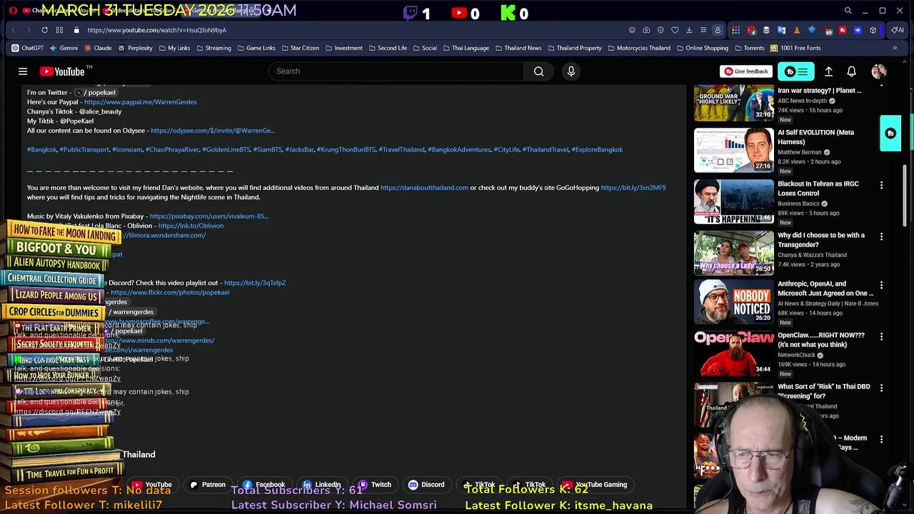Open the translate extension icon
The image size is (914, 514).
(x=781, y=30)
